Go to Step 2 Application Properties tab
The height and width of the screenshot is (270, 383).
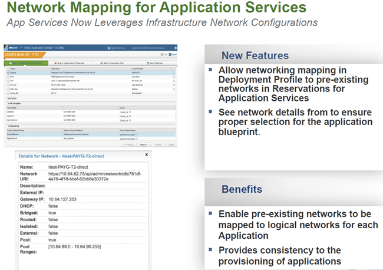pos(70,62)
